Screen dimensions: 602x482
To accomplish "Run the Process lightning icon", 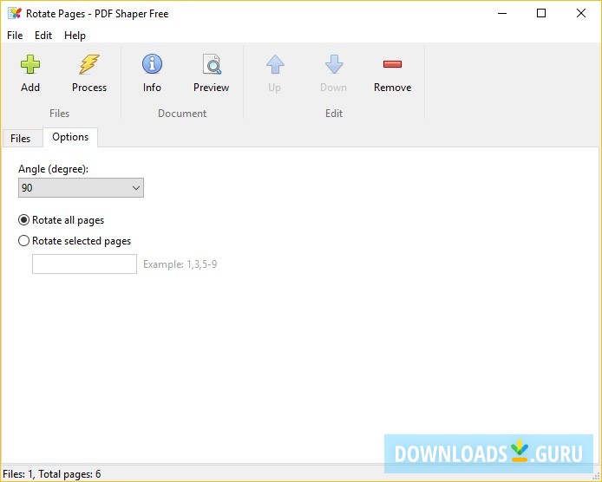I will pos(89,64).
